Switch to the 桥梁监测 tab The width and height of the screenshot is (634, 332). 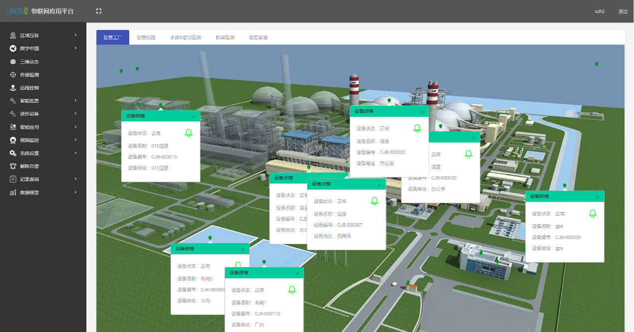[x=225, y=37]
